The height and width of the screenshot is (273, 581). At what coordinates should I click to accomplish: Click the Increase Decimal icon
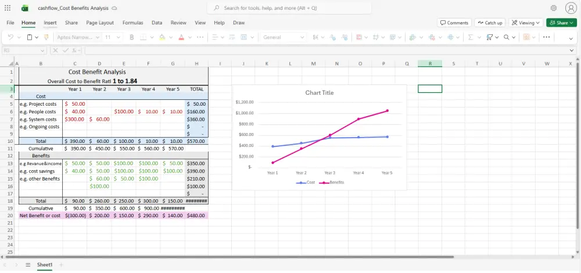(345, 37)
